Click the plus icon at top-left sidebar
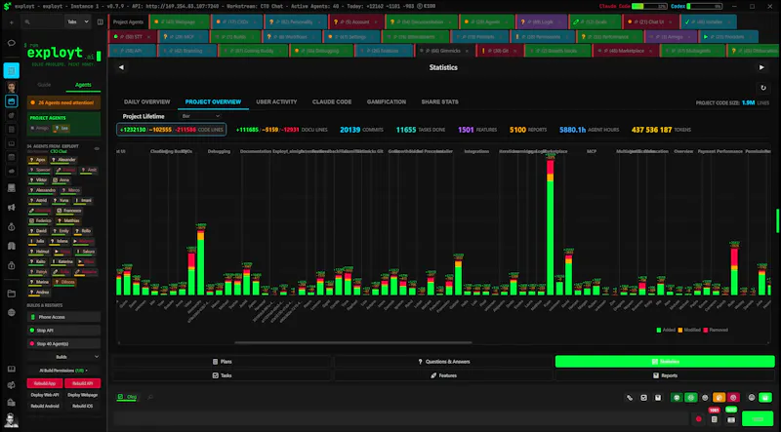 [12, 22]
